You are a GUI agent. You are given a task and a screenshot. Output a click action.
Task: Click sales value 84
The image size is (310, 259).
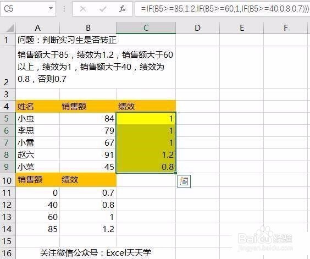click(x=88, y=119)
